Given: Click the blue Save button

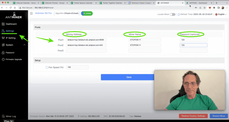Looking at the screenshot, I should (129, 77).
